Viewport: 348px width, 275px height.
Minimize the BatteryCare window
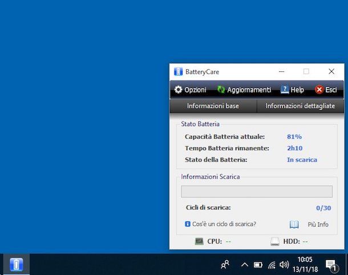point(282,71)
